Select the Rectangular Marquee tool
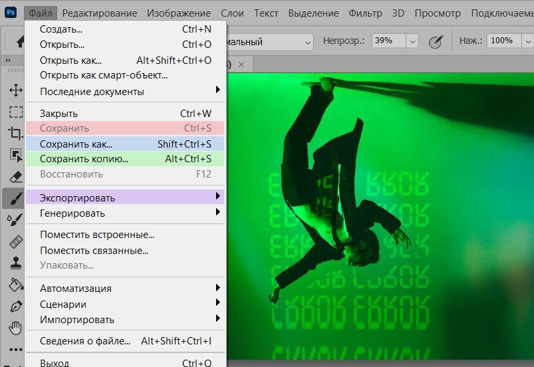 point(16,112)
